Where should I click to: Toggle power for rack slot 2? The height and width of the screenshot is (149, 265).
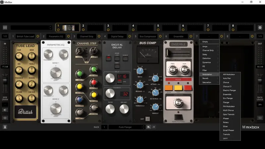point(83,29)
